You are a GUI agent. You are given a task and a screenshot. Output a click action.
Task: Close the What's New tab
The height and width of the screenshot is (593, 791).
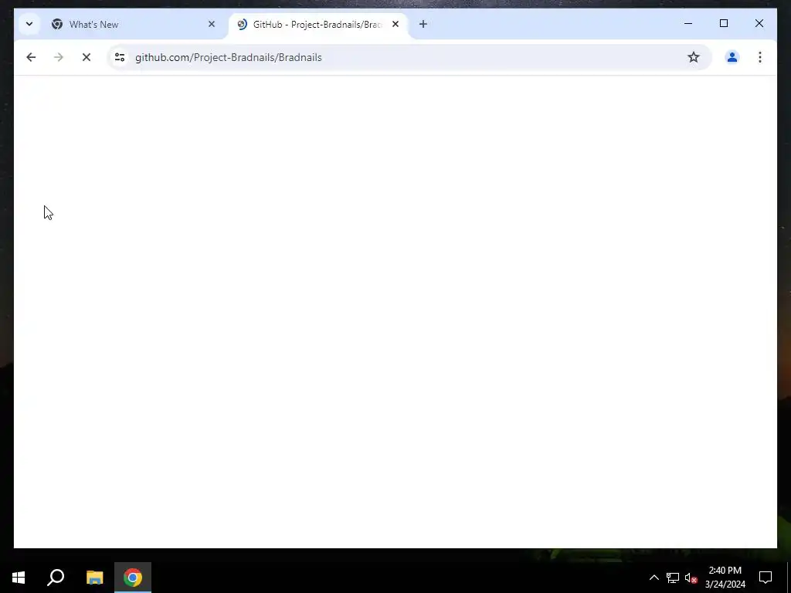(x=212, y=24)
